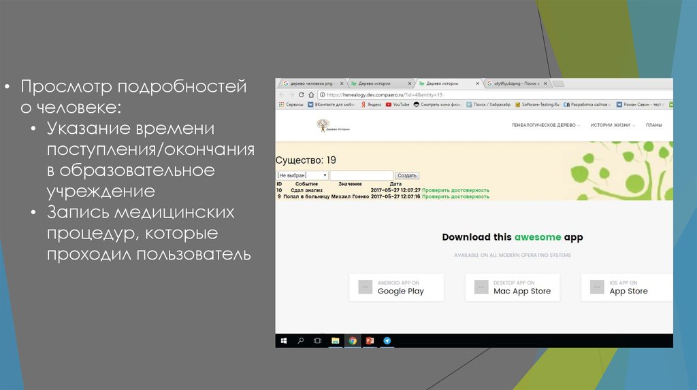Click the Google Play download button
697x390 pixels.
(x=397, y=287)
